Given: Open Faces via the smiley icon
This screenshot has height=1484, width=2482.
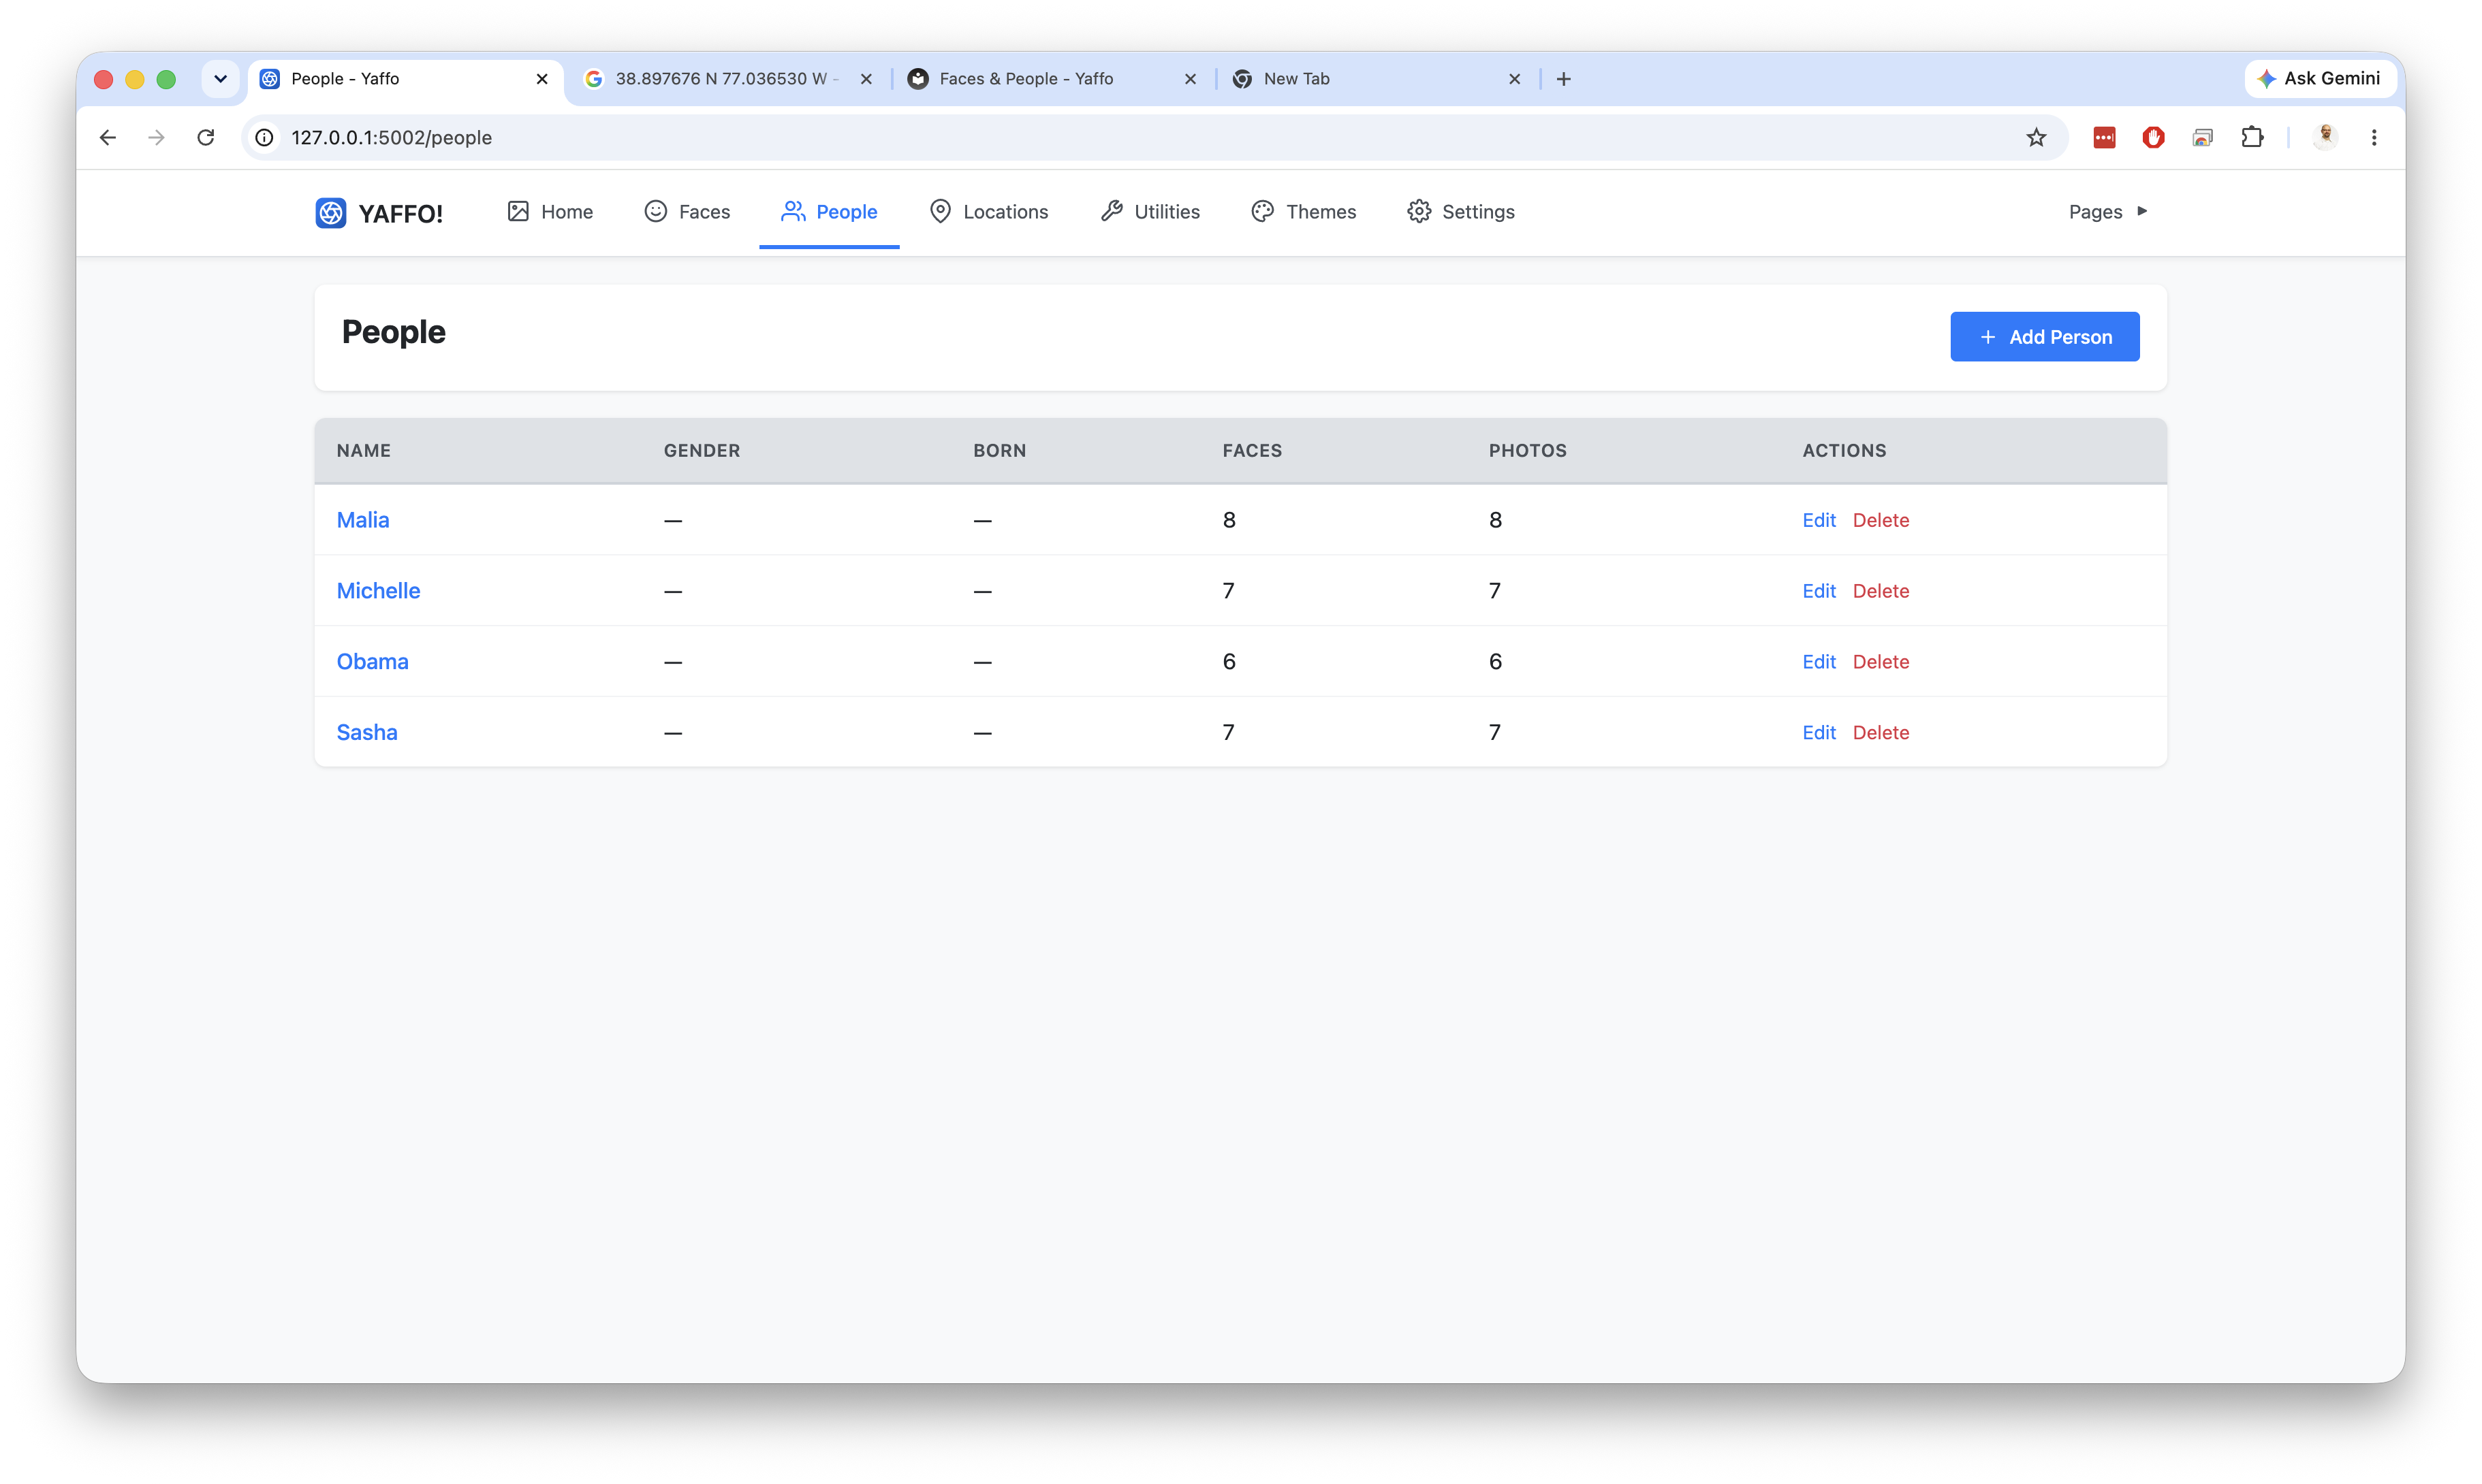Looking at the screenshot, I should click(x=655, y=211).
